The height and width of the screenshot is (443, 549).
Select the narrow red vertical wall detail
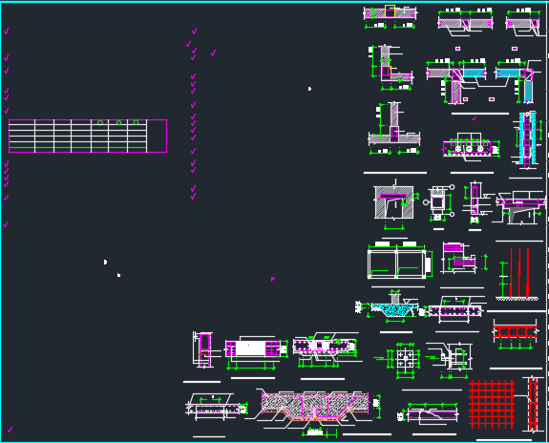pos(532,404)
